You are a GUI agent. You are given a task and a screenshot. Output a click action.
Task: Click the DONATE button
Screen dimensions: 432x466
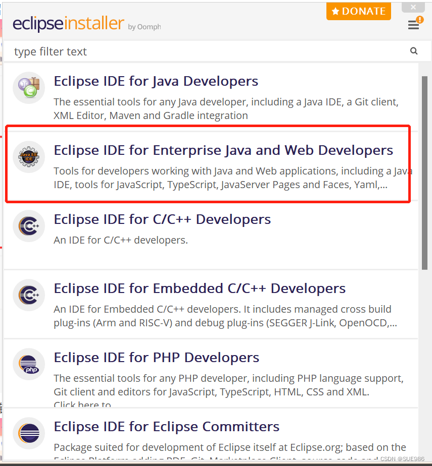[359, 11]
